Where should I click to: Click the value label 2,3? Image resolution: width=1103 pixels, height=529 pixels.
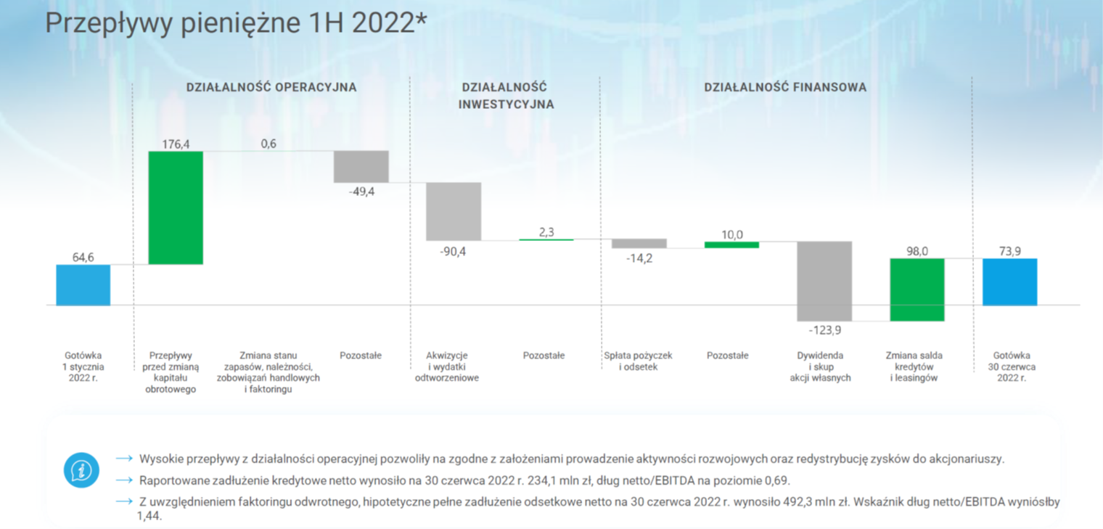click(x=546, y=232)
